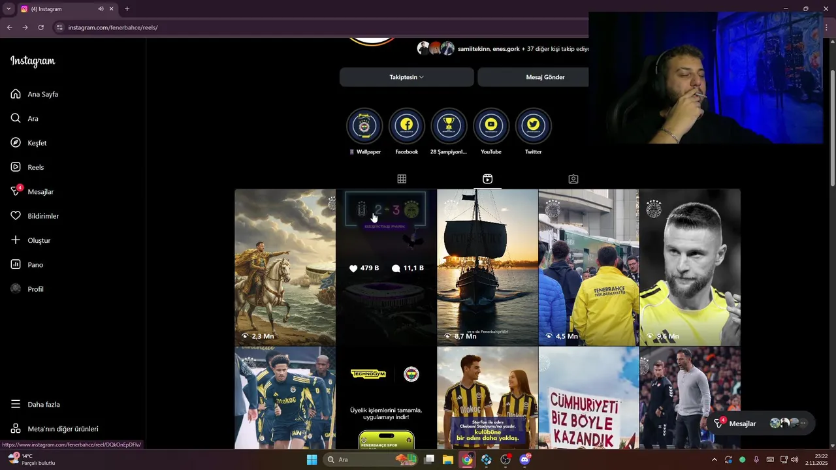The image size is (836, 470).
Task: Switch to the tagged photos tab
Action: 573,179
